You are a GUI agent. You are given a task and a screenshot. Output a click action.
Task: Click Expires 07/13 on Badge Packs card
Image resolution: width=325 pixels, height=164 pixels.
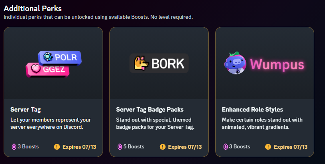pos(185,147)
